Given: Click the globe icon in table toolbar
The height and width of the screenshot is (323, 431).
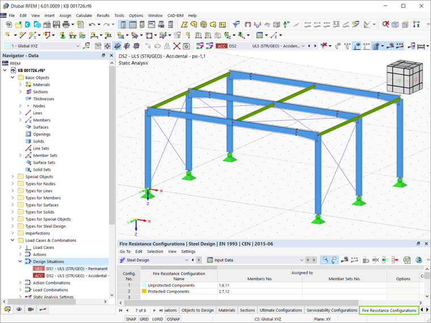Looking at the screenshot, I should [419, 260].
